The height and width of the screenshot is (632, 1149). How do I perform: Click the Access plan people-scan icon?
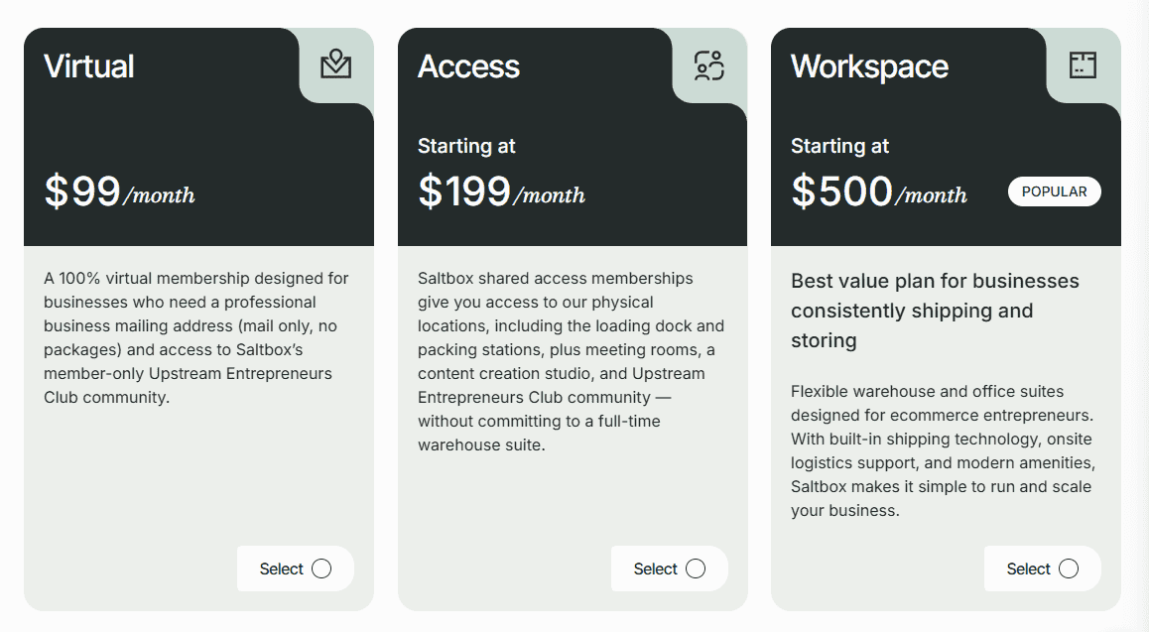tap(709, 65)
